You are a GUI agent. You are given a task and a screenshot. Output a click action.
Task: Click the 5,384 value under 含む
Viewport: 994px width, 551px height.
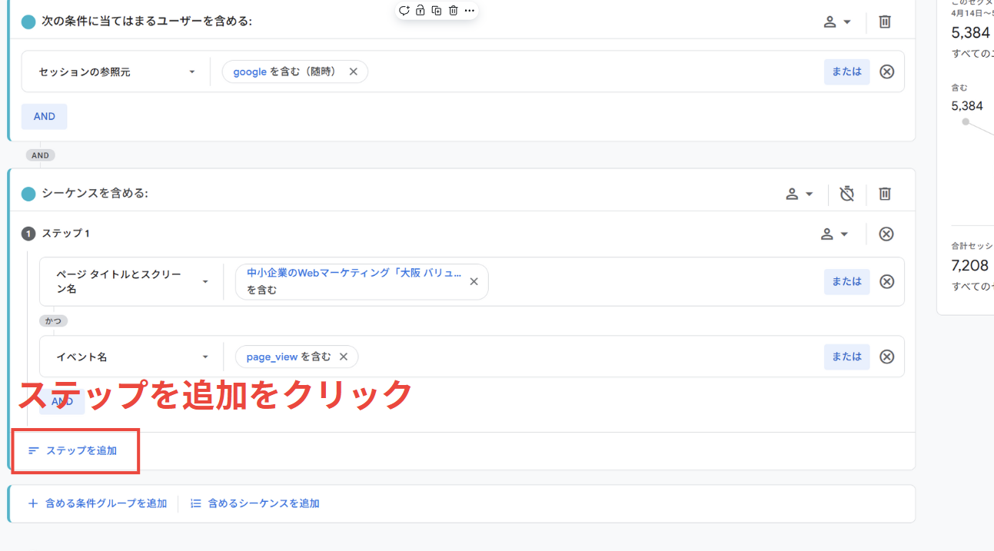point(967,106)
